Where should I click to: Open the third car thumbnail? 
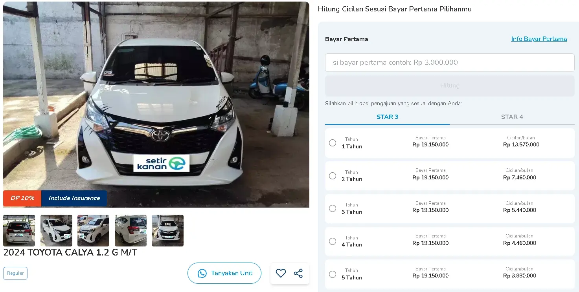pos(93,230)
